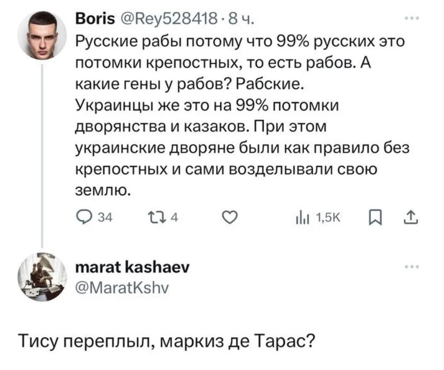Image resolution: width=444 pixels, height=370 pixels.
Task: Open the @Rey528418 handle
Action: (x=169, y=19)
